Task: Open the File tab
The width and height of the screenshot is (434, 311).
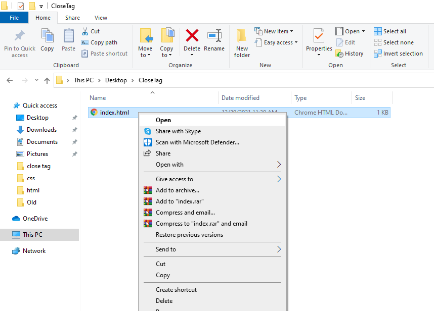Action: pyautogui.click(x=14, y=18)
